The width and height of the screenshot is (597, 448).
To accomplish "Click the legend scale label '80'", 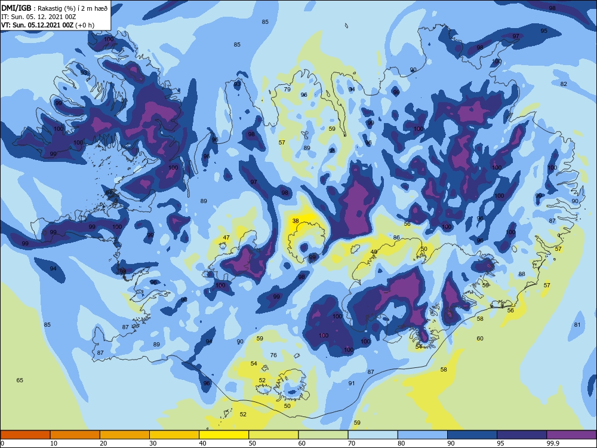I will [401, 443].
